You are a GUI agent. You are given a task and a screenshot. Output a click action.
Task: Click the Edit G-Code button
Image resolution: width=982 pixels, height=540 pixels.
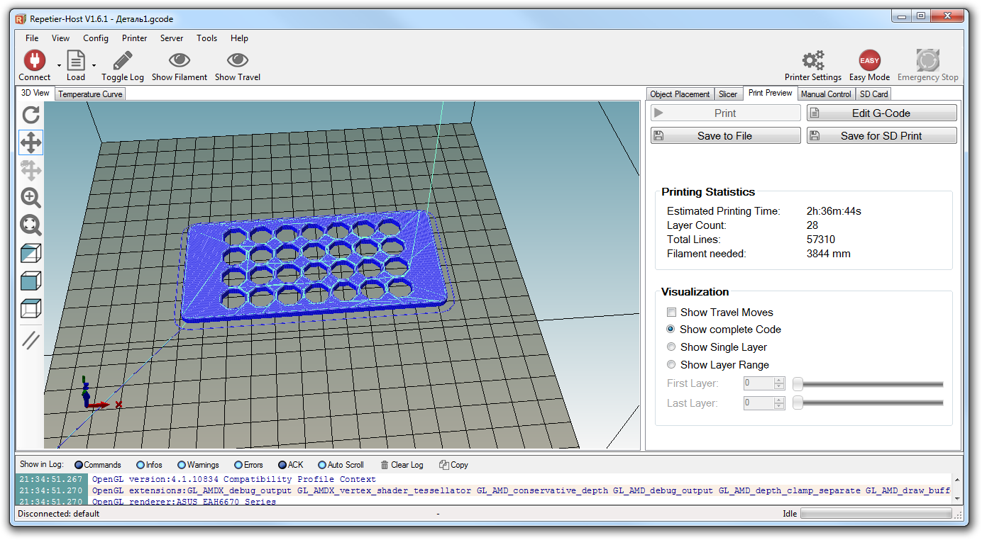click(x=881, y=113)
